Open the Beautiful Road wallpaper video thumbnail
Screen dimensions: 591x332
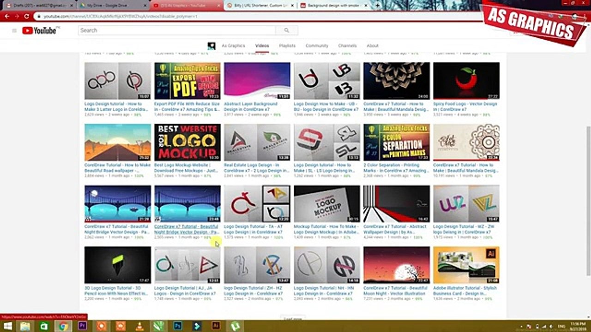coord(118,142)
